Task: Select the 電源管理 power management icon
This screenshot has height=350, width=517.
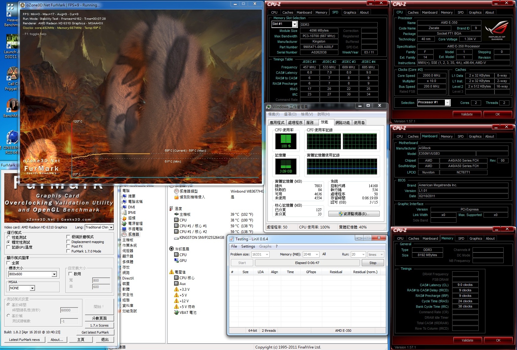Action: (124, 224)
